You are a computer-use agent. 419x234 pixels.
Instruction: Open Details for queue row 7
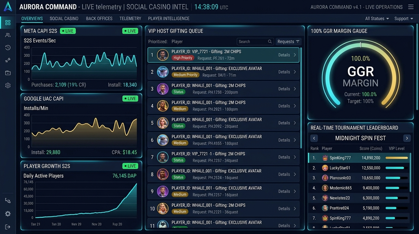coord(284,157)
